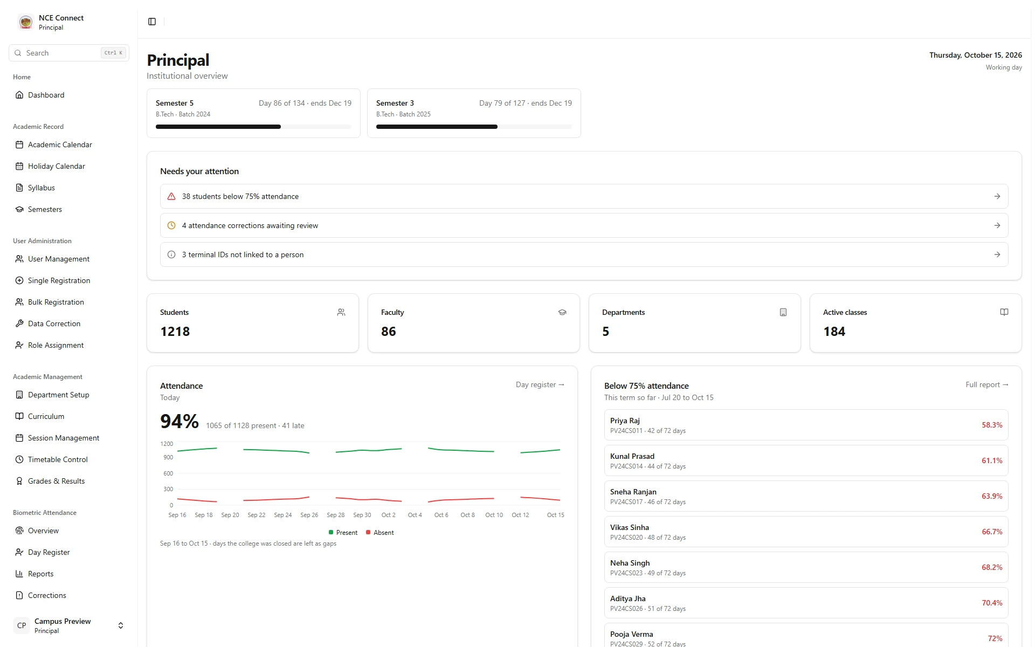Click the Departments card building icon
This screenshot has height=647, width=1035.
click(x=783, y=312)
